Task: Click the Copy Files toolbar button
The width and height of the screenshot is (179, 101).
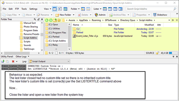Action: click(10, 15)
